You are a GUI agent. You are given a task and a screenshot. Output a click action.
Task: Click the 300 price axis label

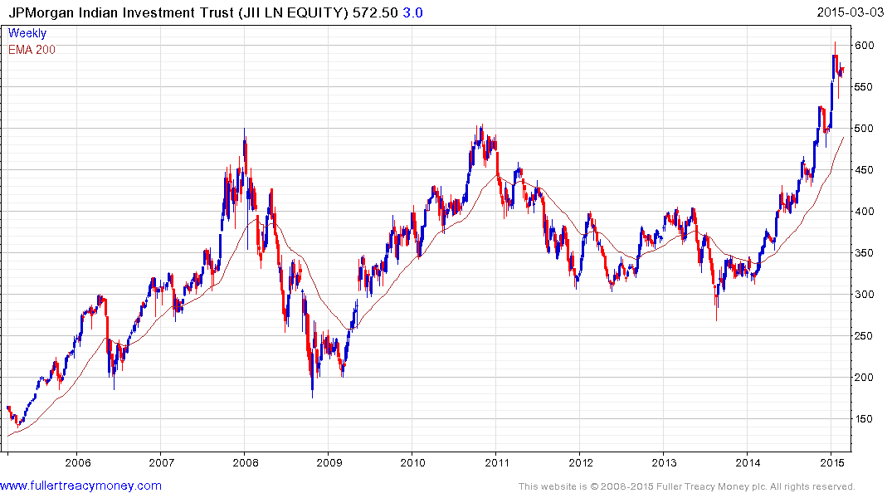pos(865,295)
